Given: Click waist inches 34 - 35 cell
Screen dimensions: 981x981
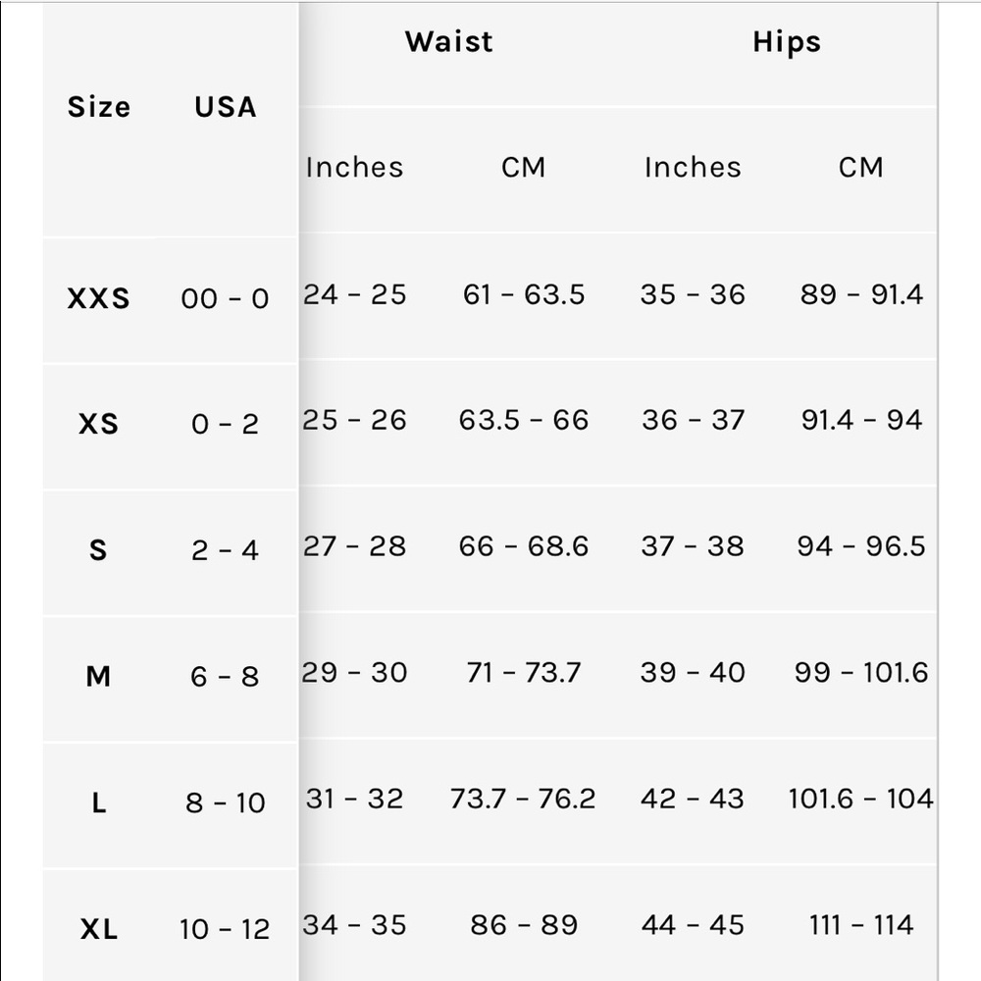Looking at the screenshot, I should 355,925.
